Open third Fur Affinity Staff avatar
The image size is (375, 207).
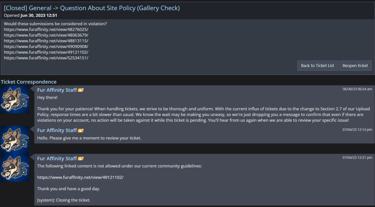15,168
